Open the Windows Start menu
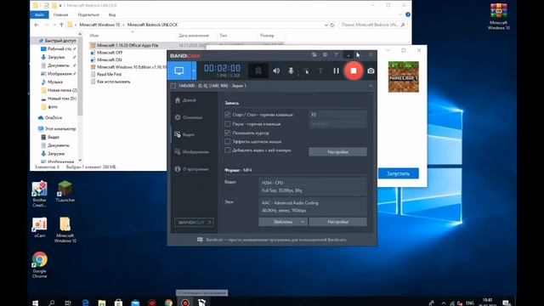 (x=35, y=303)
